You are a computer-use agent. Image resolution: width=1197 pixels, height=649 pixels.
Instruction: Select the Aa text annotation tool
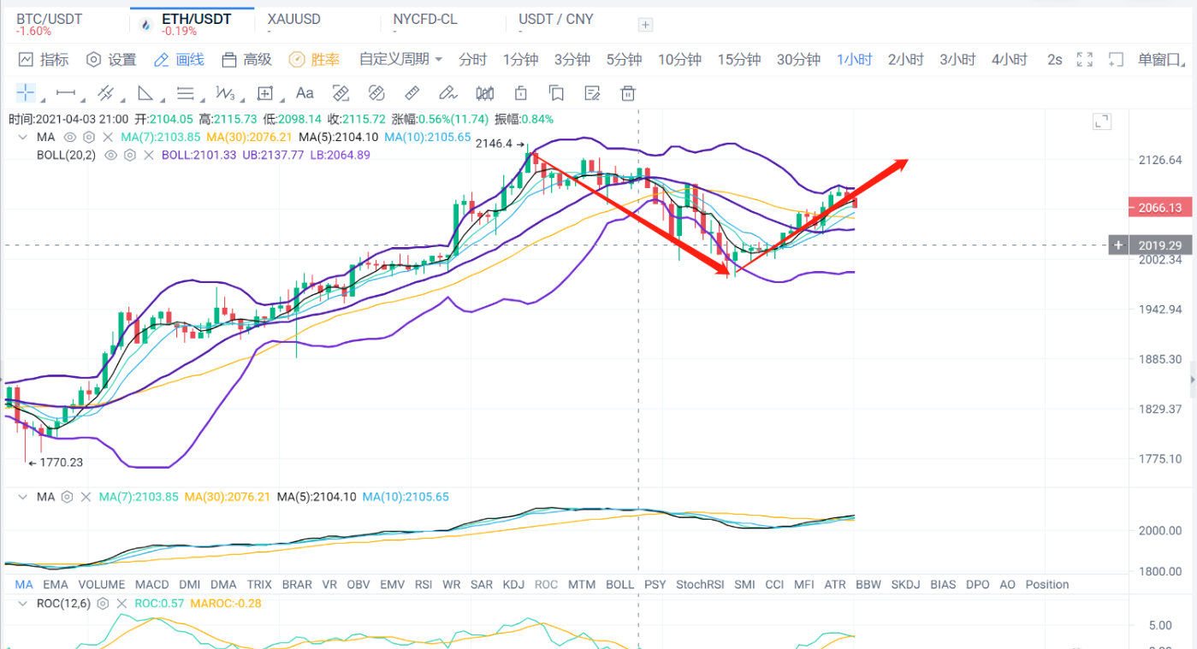305,93
